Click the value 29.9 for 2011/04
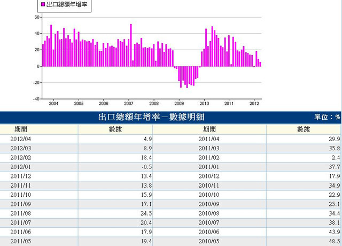342x246 pixels. pyautogui.click(x=335, y=139)
